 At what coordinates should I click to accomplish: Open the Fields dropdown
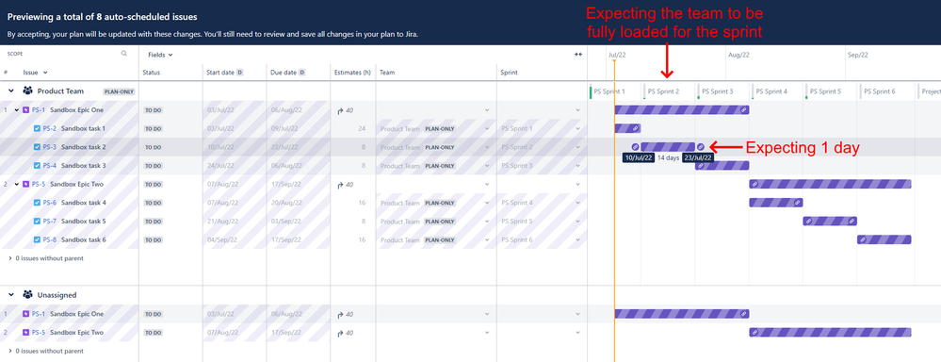pyautogui.click(x=160, y=55)
